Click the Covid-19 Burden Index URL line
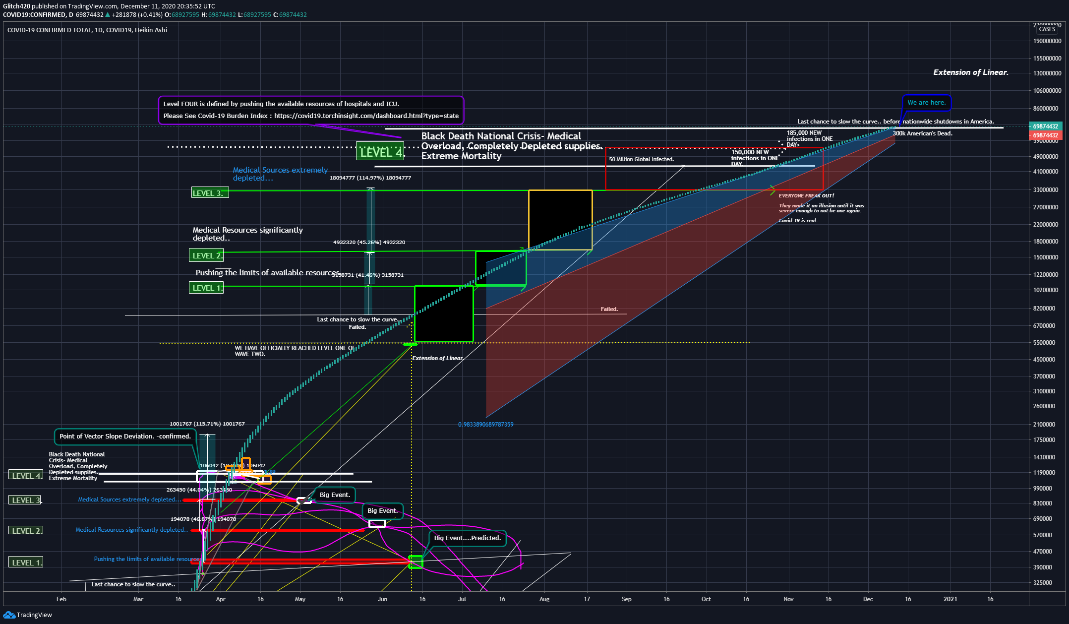 click(x=311, y=116)
